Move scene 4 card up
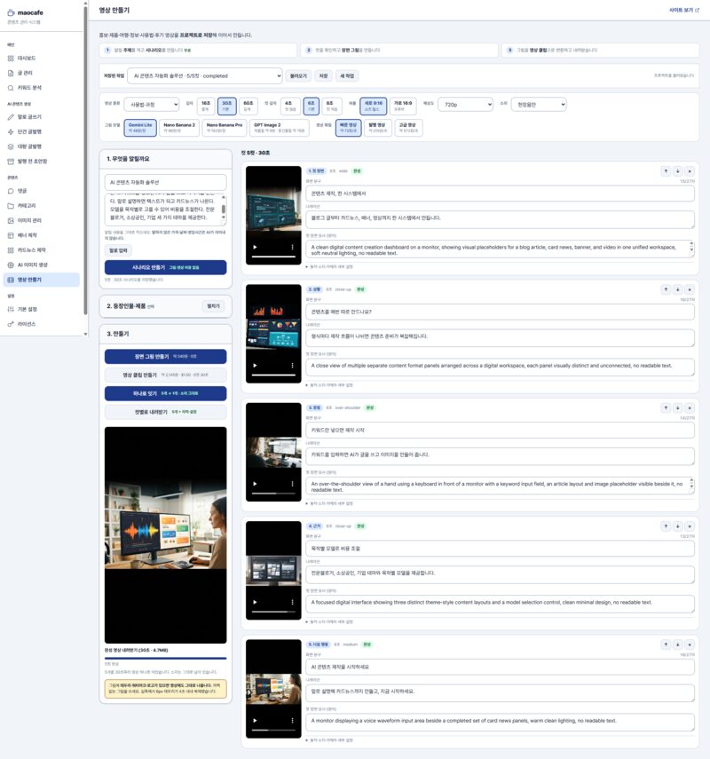This screenshot has height=759, width=710. click(666, 526)
